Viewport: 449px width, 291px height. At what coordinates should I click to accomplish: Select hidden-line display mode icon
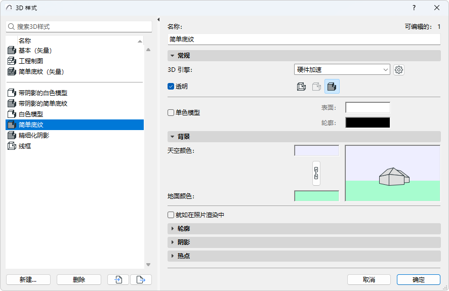316,86
